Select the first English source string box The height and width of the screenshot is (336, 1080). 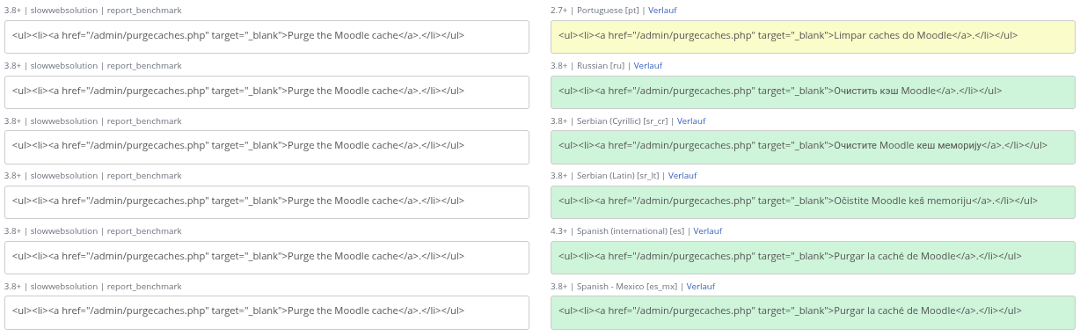click(x=266, y=37)
